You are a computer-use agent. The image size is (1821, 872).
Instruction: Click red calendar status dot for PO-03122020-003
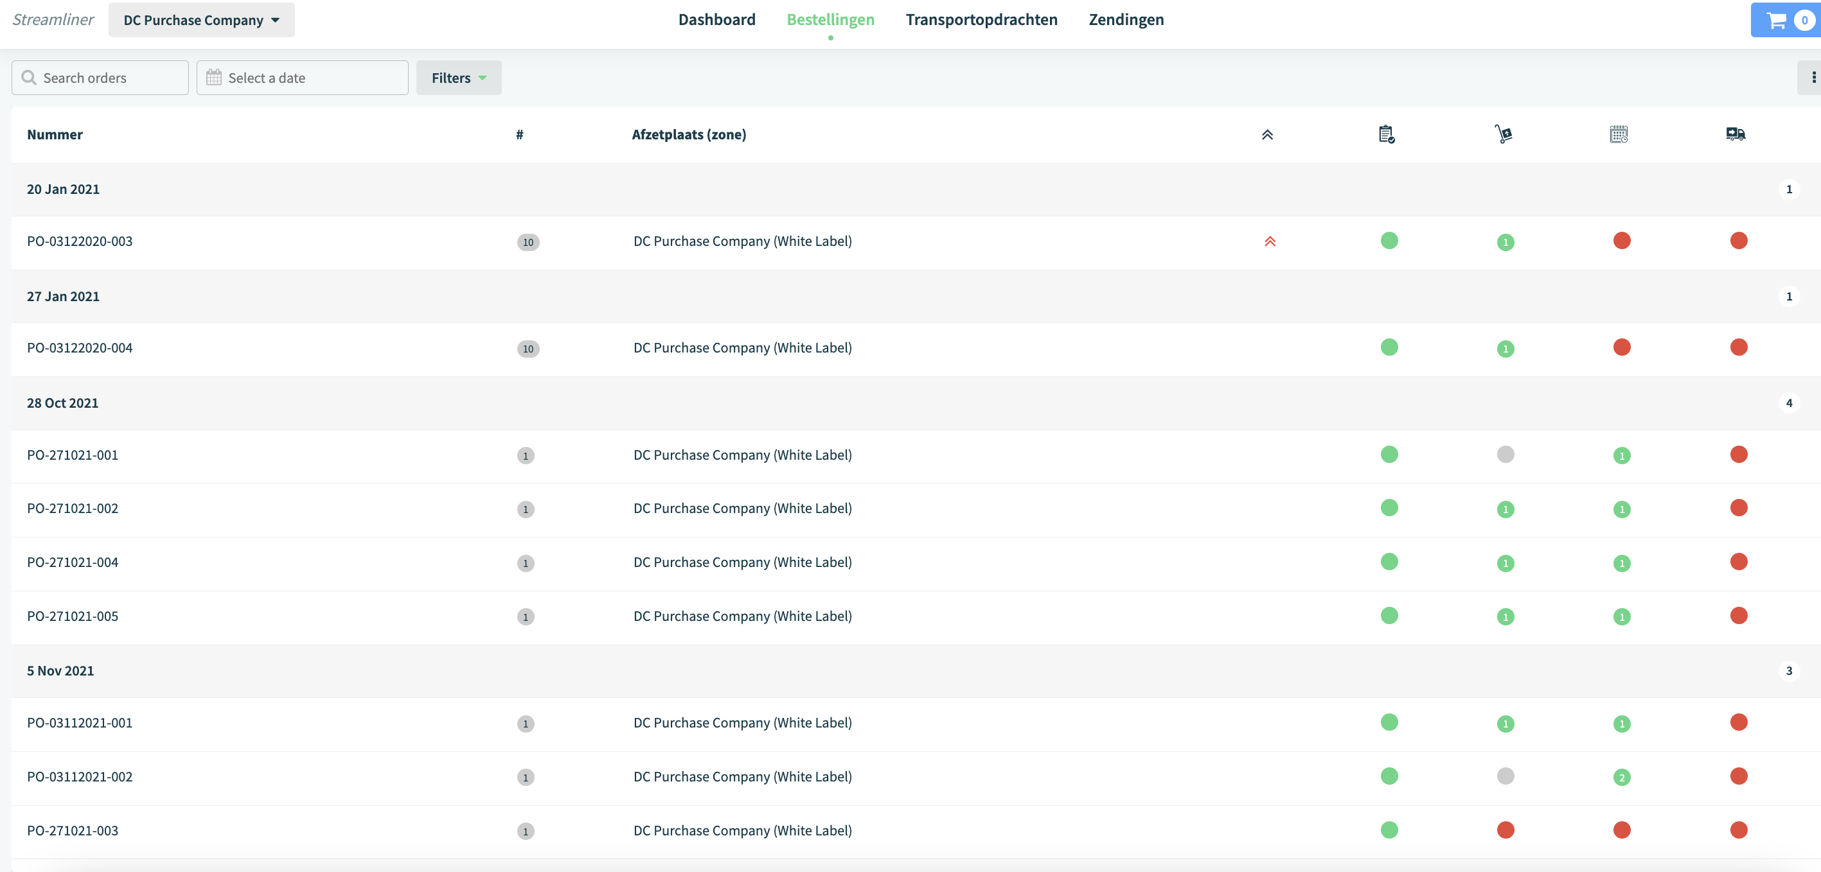1622,241
